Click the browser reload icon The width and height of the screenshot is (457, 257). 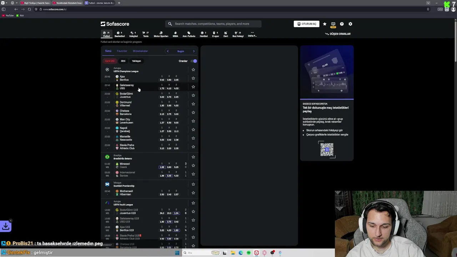[x=29, y=9]
